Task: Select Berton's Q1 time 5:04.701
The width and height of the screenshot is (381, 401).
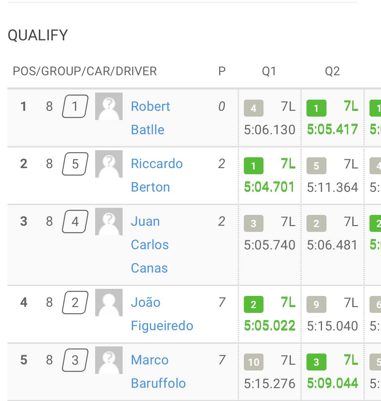Action: 269,187
